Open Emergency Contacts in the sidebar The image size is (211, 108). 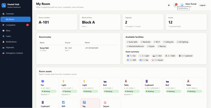click(15, 53)
